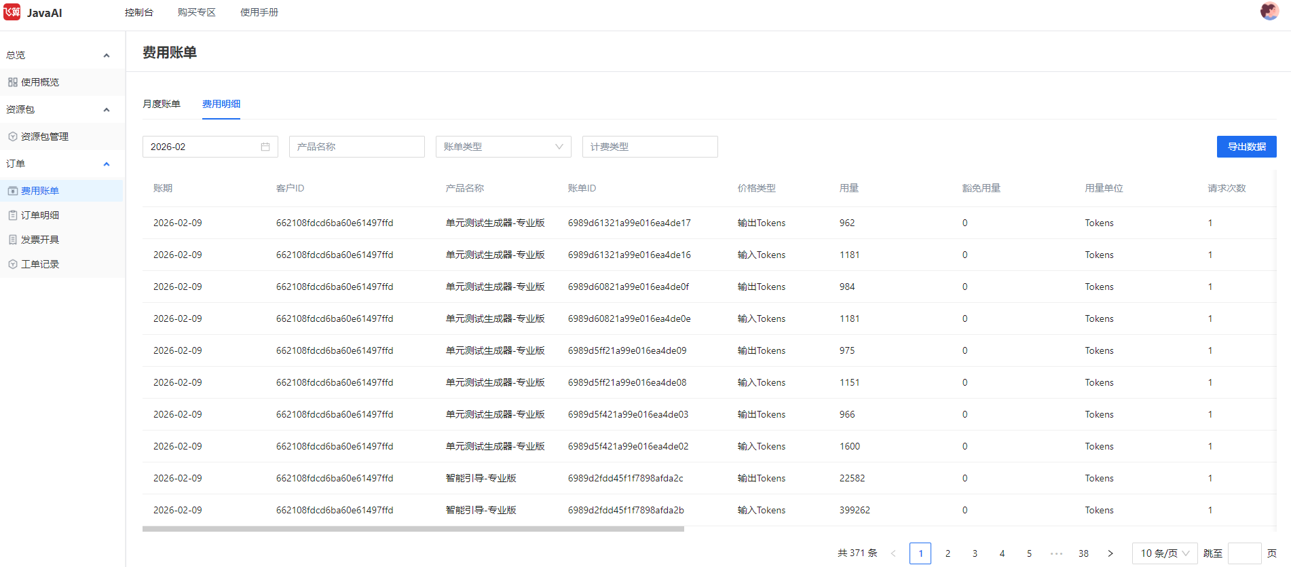
Task: Go to page 38
Action: tap(1083, 553)
